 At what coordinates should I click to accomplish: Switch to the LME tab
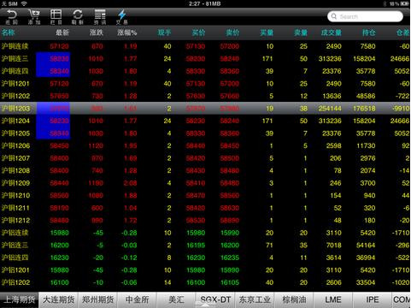(333, 299)
